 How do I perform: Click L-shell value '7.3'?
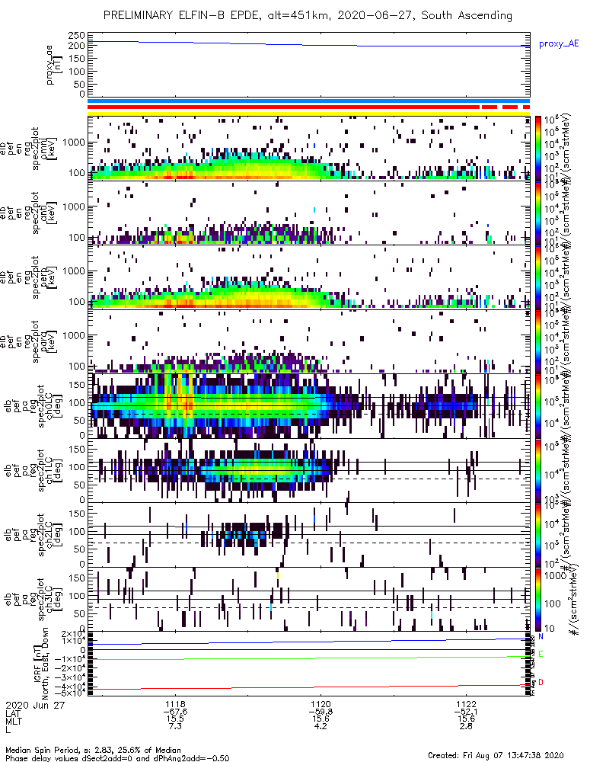point(175,726)
